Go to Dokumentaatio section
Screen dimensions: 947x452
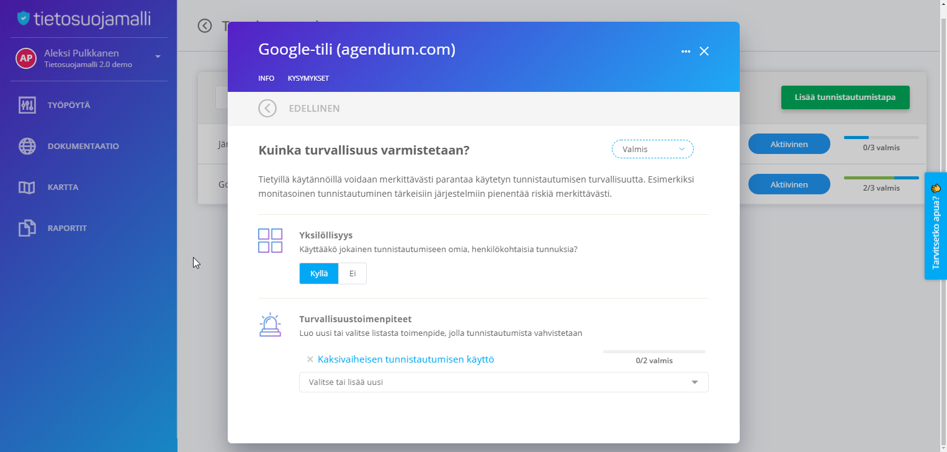click(x=83, y=147)
